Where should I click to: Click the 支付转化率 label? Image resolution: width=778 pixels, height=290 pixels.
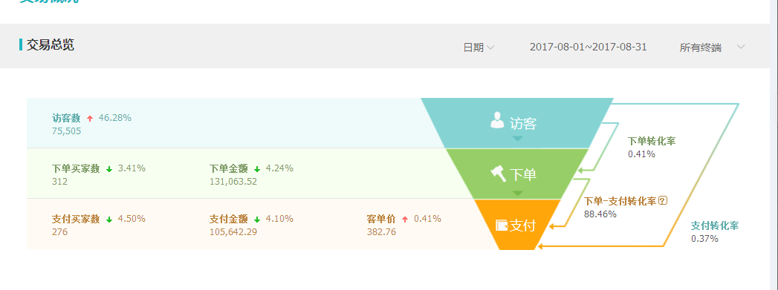pos(715,226)
